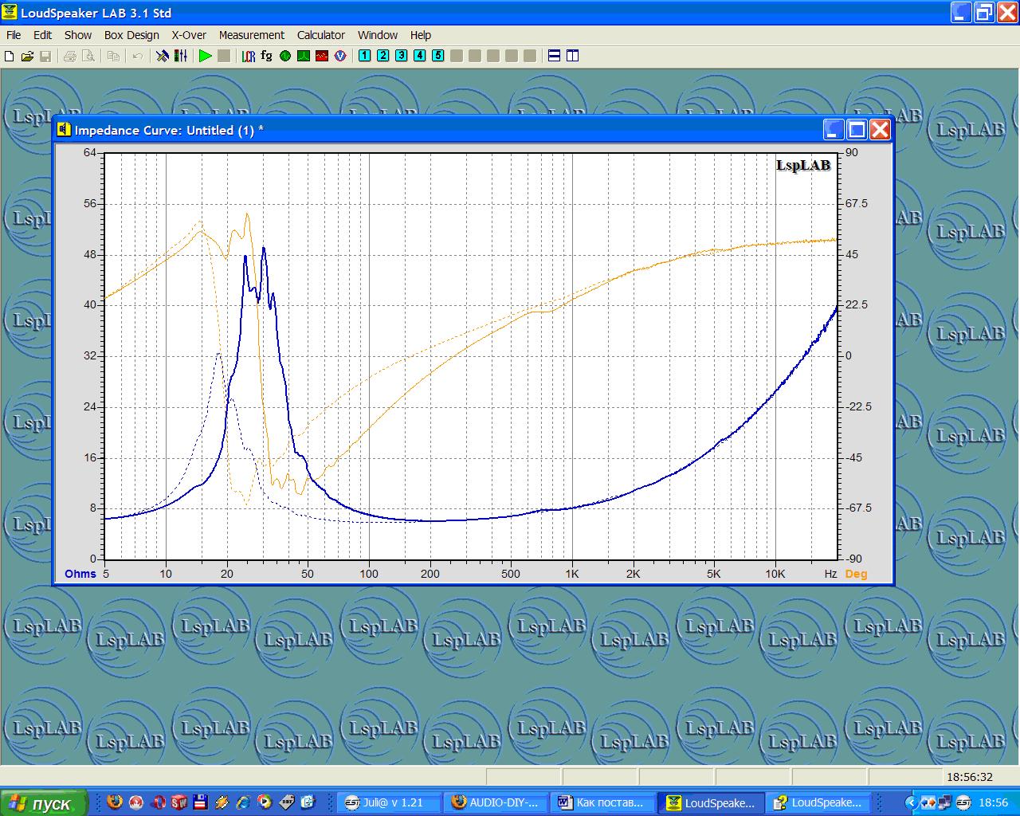This screenshot has width=1020, height=816.
Task: Click the green circle analyzer icon
Action: [x=285, y=56]
